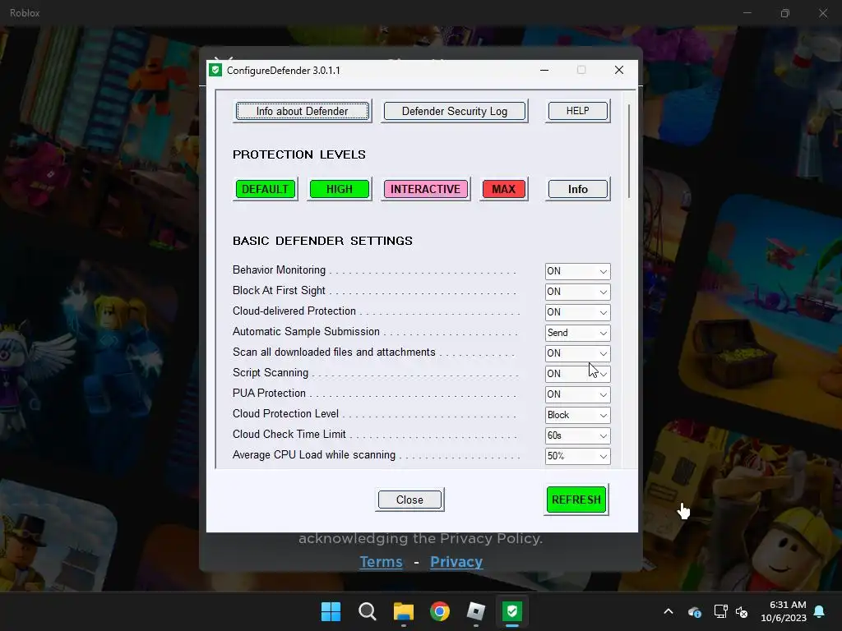Screen dimensions: 842x631
Task: Minimize the ConfigureDefender window
Action: (544, 71)
